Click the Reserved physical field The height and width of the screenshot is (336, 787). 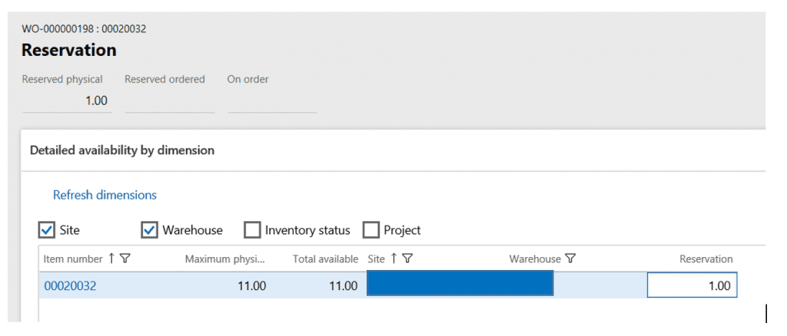click(67, 100)
